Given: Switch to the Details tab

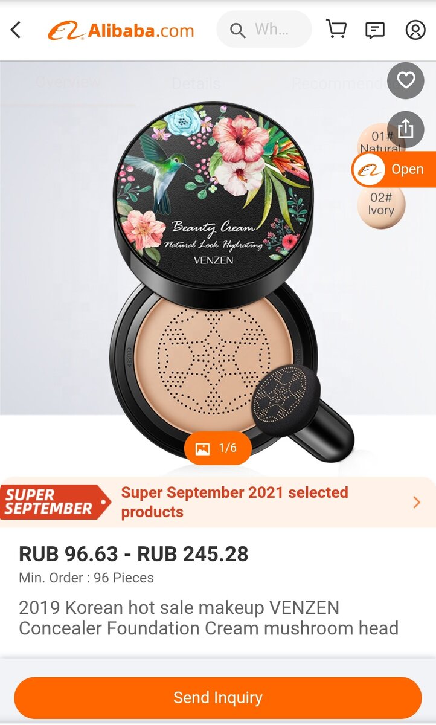Looking at the screenshot, I should pos(196,83).
